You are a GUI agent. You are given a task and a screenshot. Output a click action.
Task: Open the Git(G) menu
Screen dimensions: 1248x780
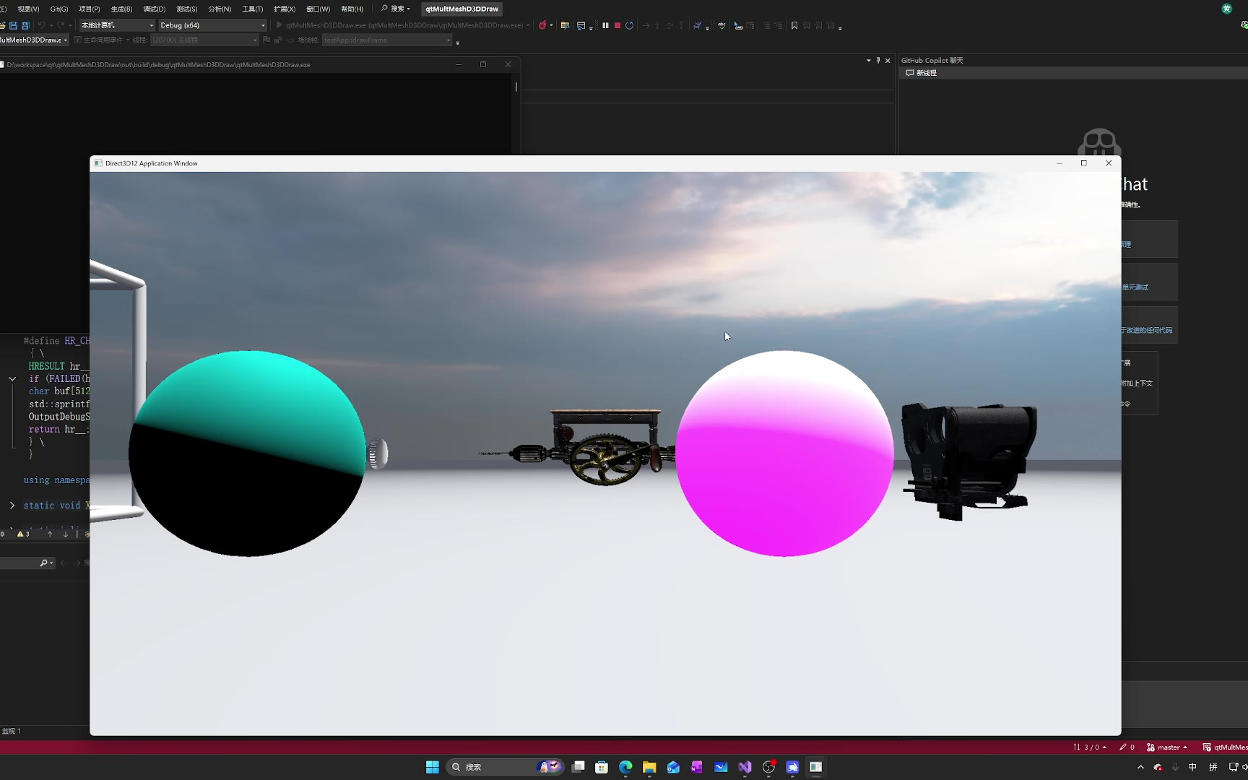59,9
